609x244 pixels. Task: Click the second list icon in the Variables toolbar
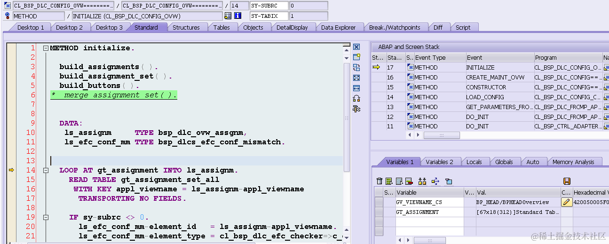click(399, 181)
